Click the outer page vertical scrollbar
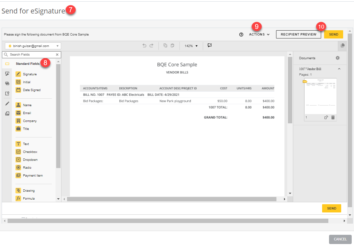The width and height of the screenshot is (354, 245). [x=350, y=120]
